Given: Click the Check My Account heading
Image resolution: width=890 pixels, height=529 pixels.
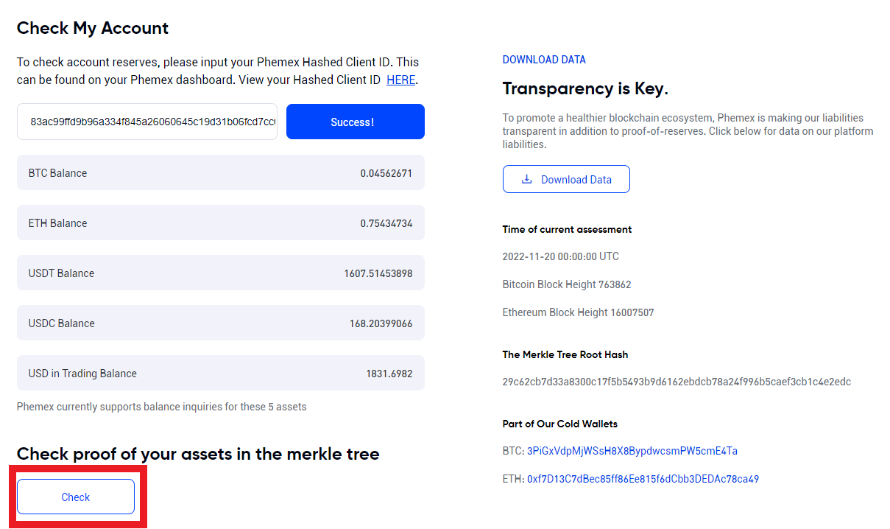Looking at the screenshot, I should (x=93, y=28).
